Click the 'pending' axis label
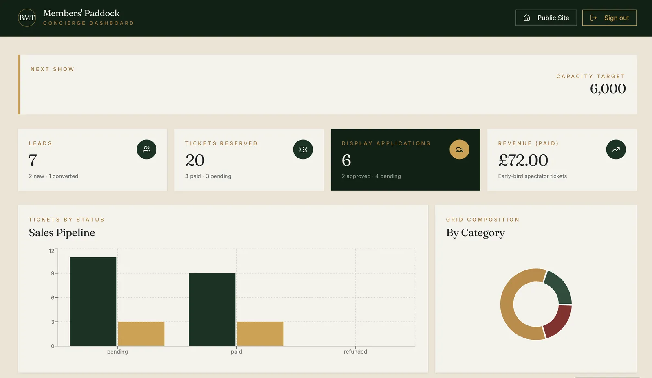 pos(117,352)
